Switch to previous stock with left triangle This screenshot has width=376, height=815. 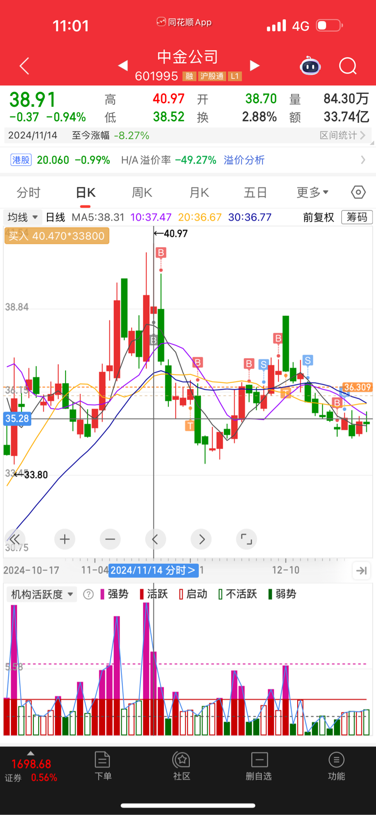pyautogui.click(x=123, y=65)
